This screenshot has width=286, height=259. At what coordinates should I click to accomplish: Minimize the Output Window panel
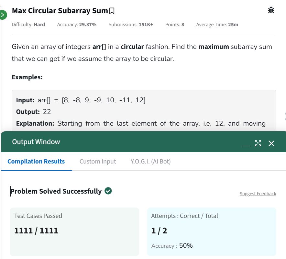coord(246,143)
